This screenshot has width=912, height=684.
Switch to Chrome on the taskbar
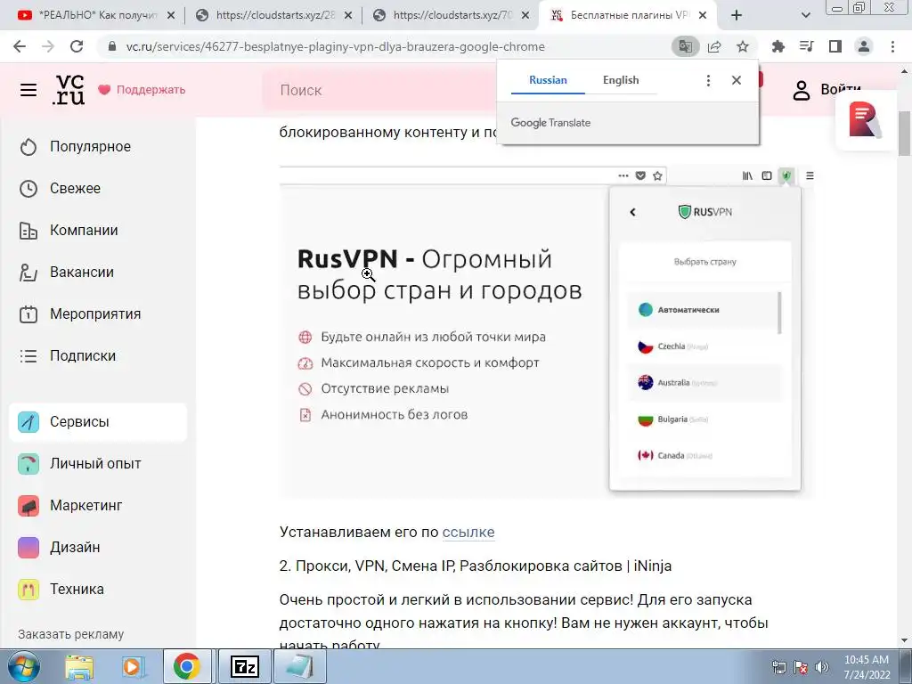coord(187,666)
